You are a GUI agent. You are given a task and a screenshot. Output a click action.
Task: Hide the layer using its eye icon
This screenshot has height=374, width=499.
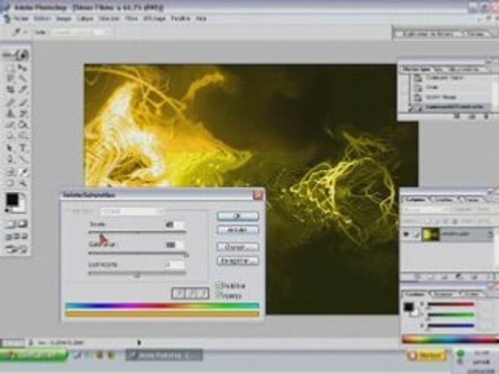pyautogui.click(x=406, y=234)
